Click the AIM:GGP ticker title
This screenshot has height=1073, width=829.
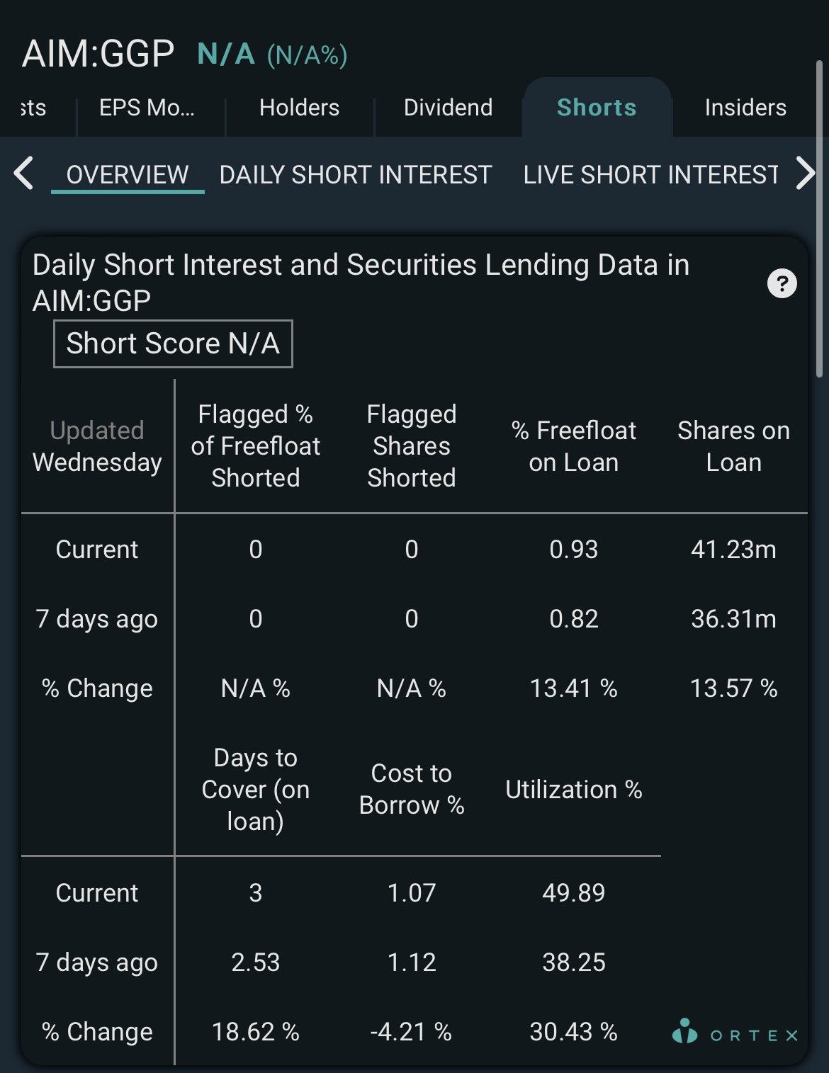click(98, 54)
